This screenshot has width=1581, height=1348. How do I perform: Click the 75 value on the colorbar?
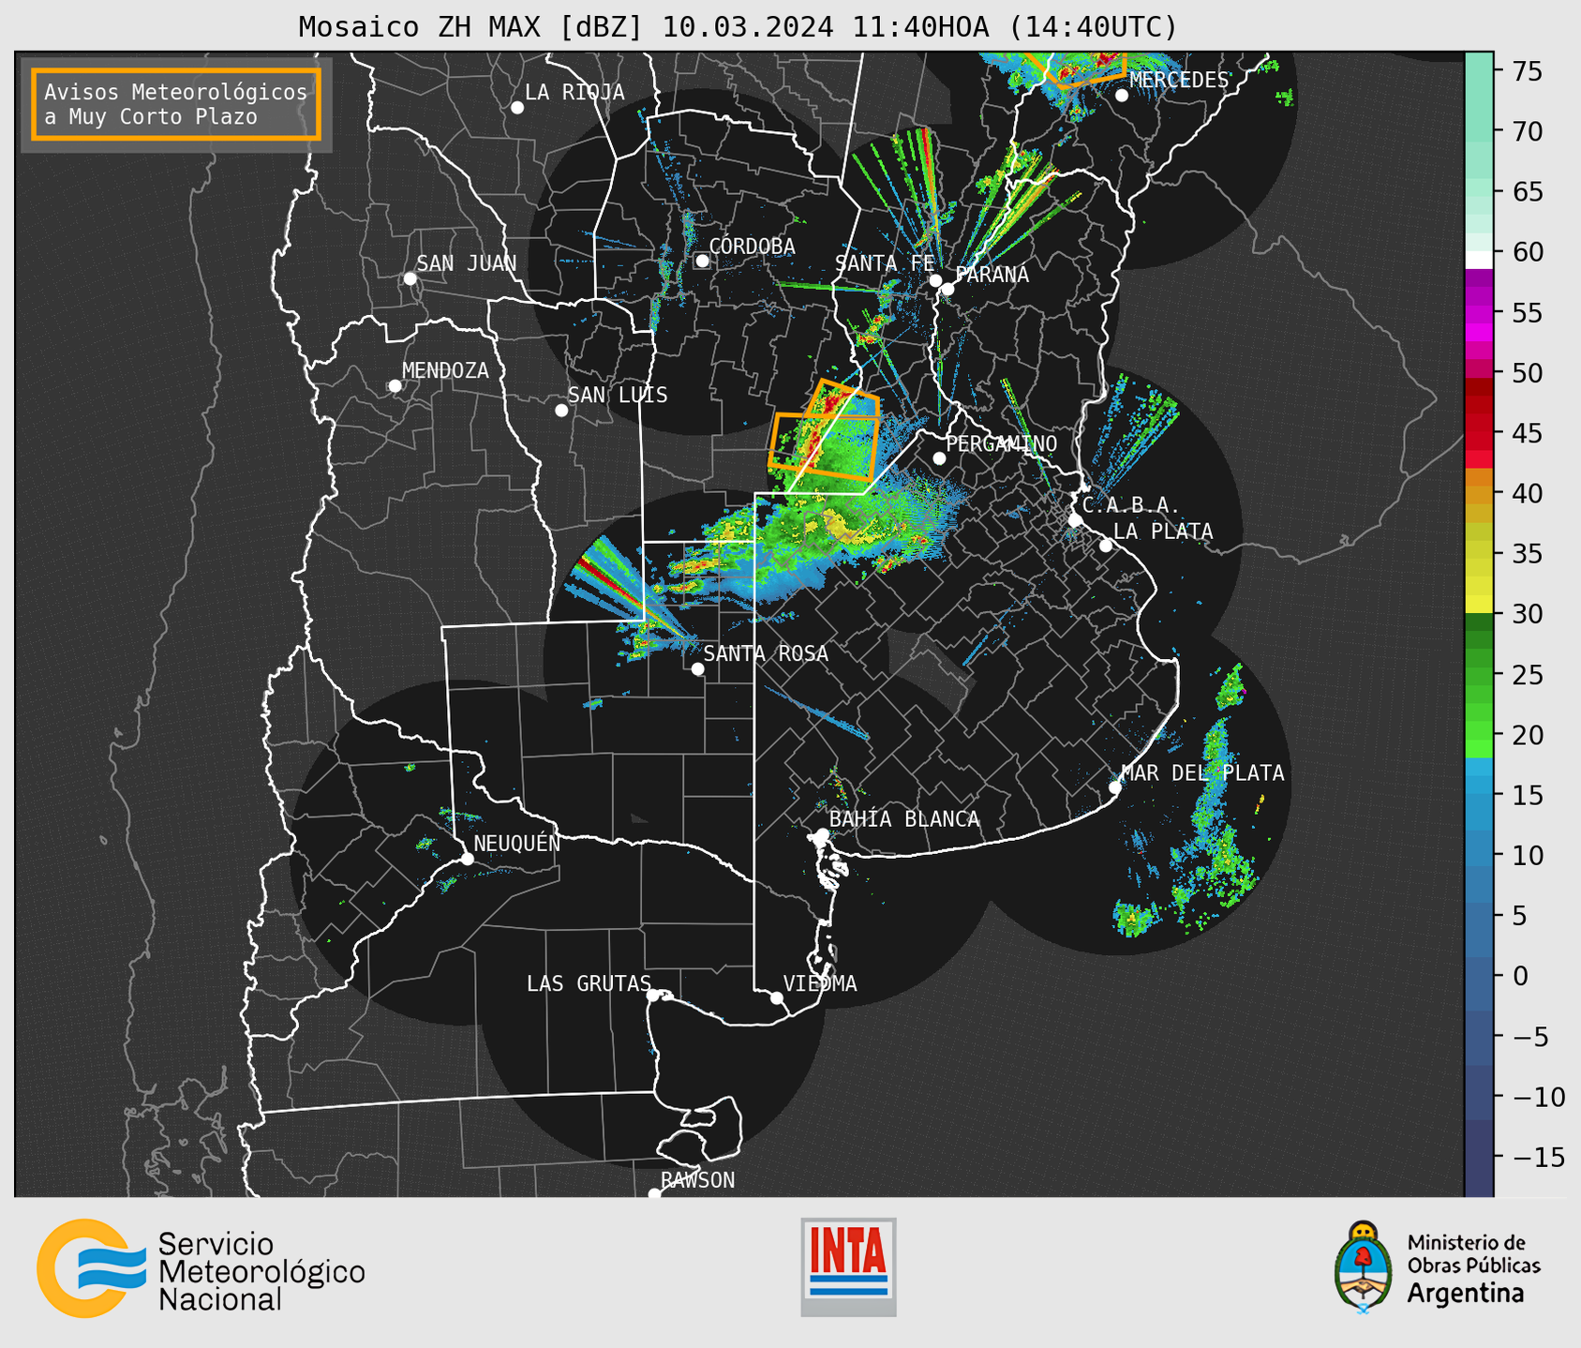pos(1527,71)
